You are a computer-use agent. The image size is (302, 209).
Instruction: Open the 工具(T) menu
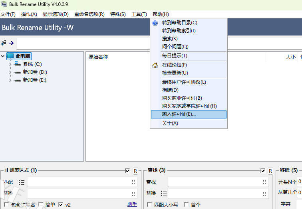click(x=139, y=14)
